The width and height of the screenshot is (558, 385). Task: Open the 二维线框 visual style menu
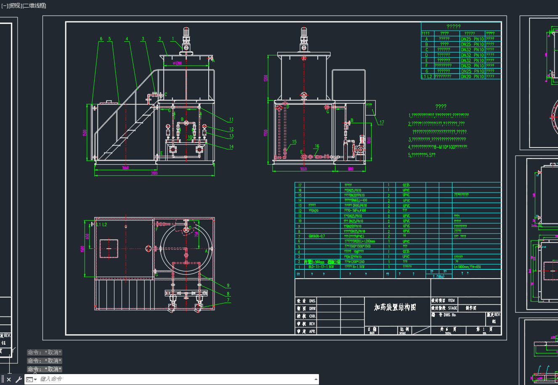(x=34, y=5)
